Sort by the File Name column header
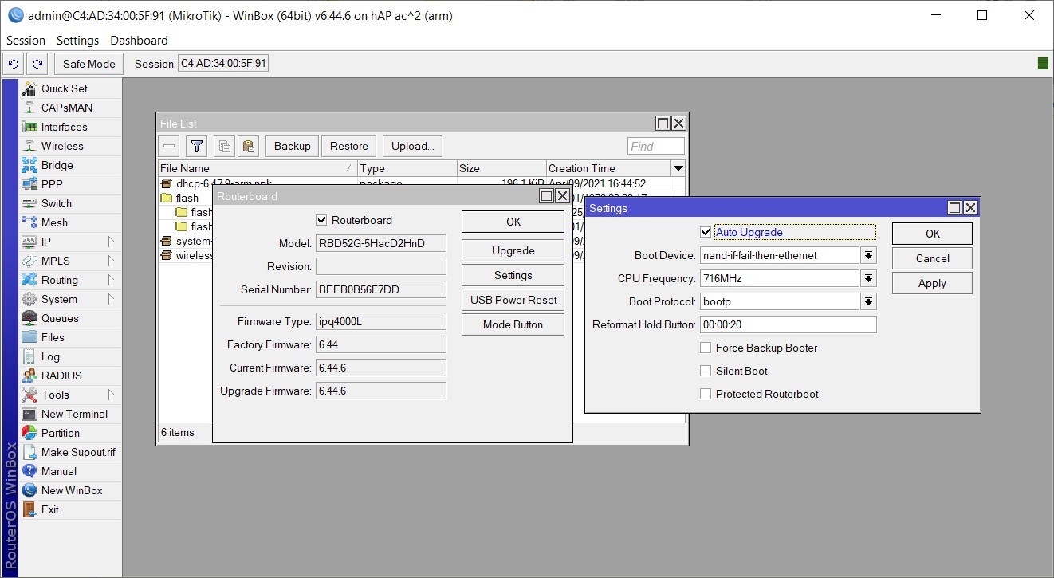This screenshot has height=578, width=1054. pos(257,168)
